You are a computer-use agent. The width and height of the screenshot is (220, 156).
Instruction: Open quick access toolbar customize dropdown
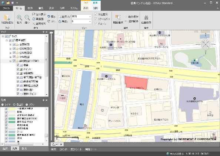click(17, 3)
